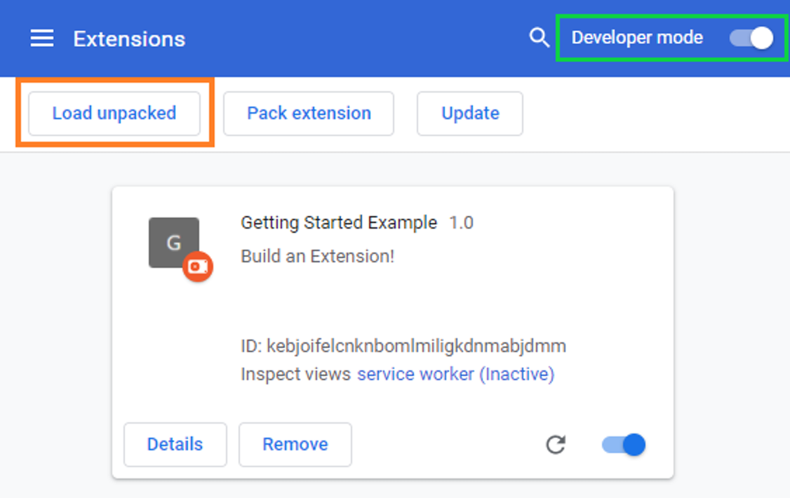Click the Update button
790x498 pixels.
pos(470,114)
